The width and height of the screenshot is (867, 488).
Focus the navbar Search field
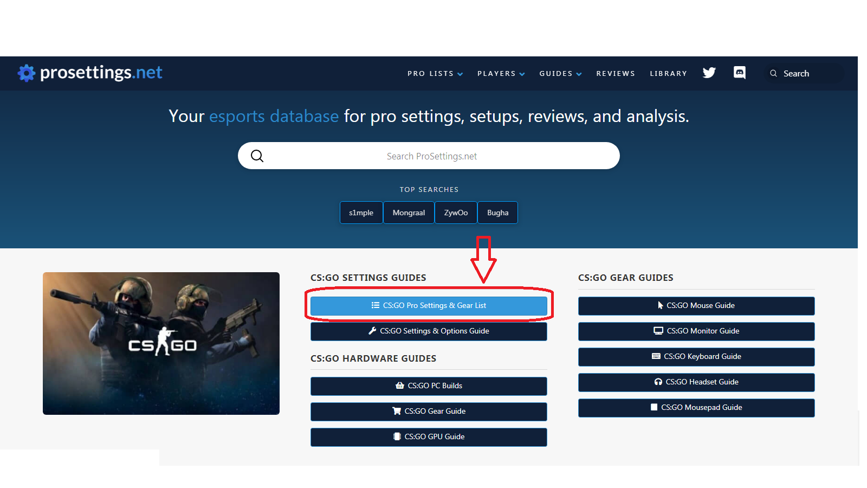tap(803, 73)
